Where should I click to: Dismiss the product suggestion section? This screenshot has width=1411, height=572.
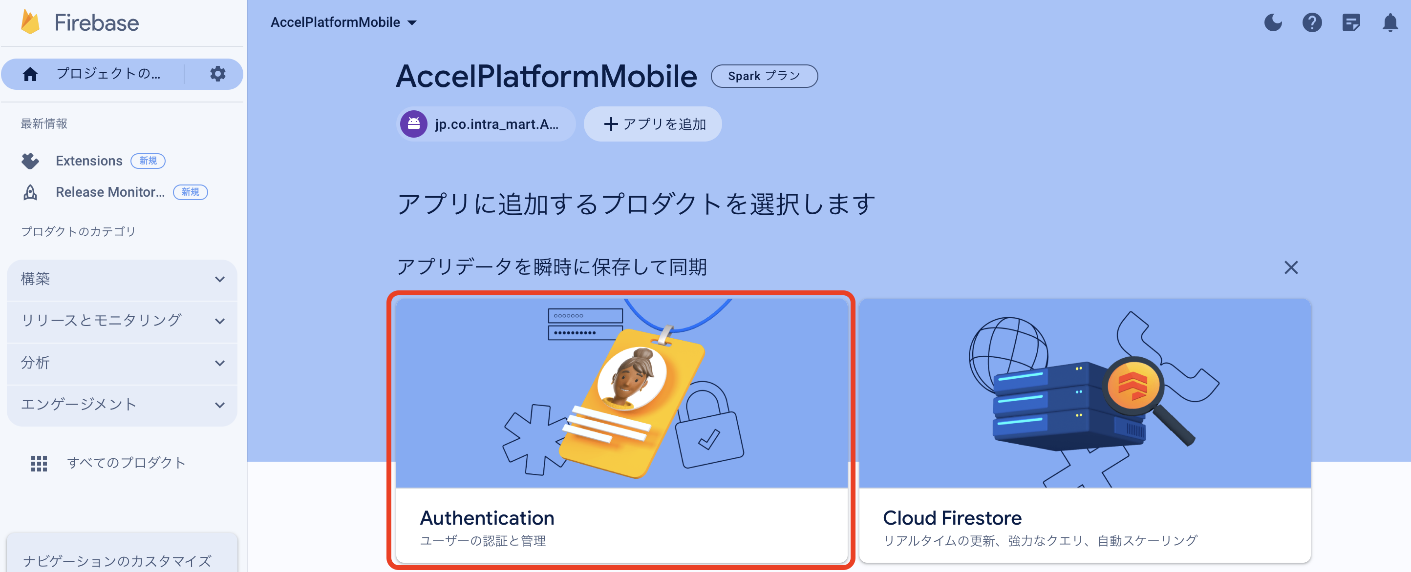tap(1291, 267)
